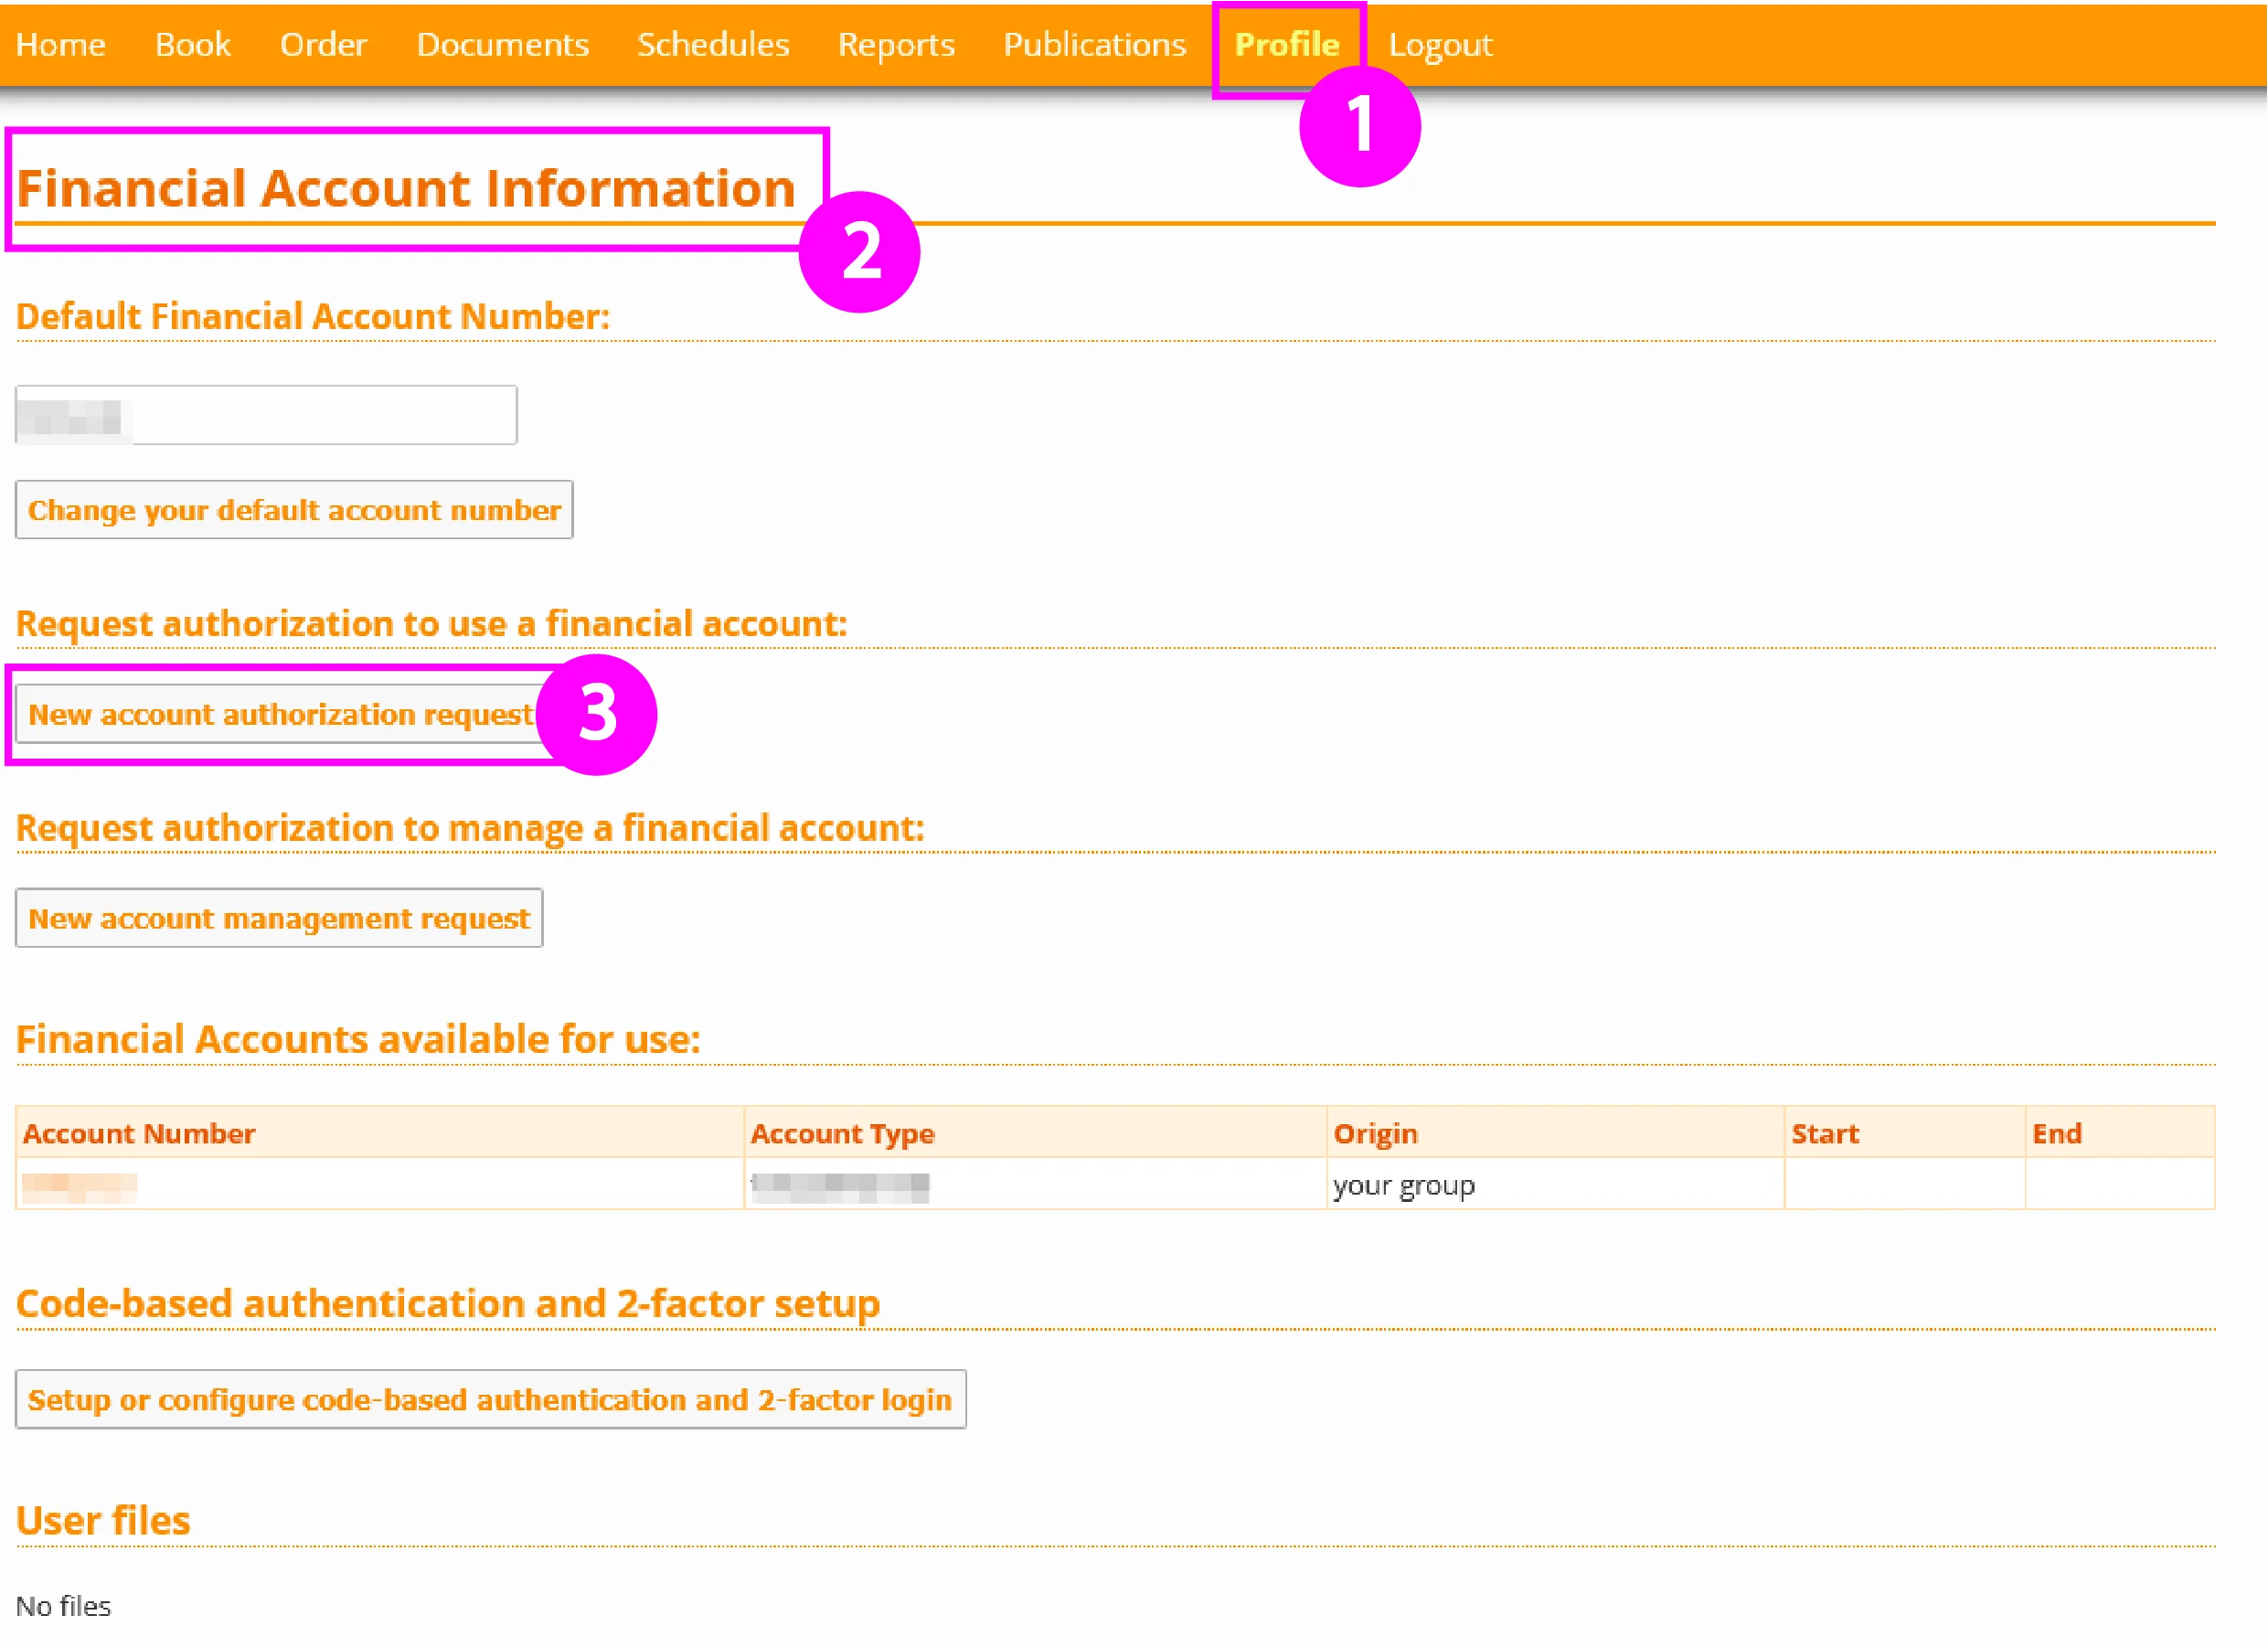The height and width of the screenshot is (1647, 2268).
Task: Open the Order page
Action: tap(323, 44)
